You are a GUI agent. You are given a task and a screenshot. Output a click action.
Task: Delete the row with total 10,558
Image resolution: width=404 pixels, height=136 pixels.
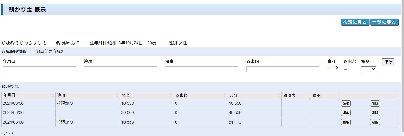[x=375, y=104]
